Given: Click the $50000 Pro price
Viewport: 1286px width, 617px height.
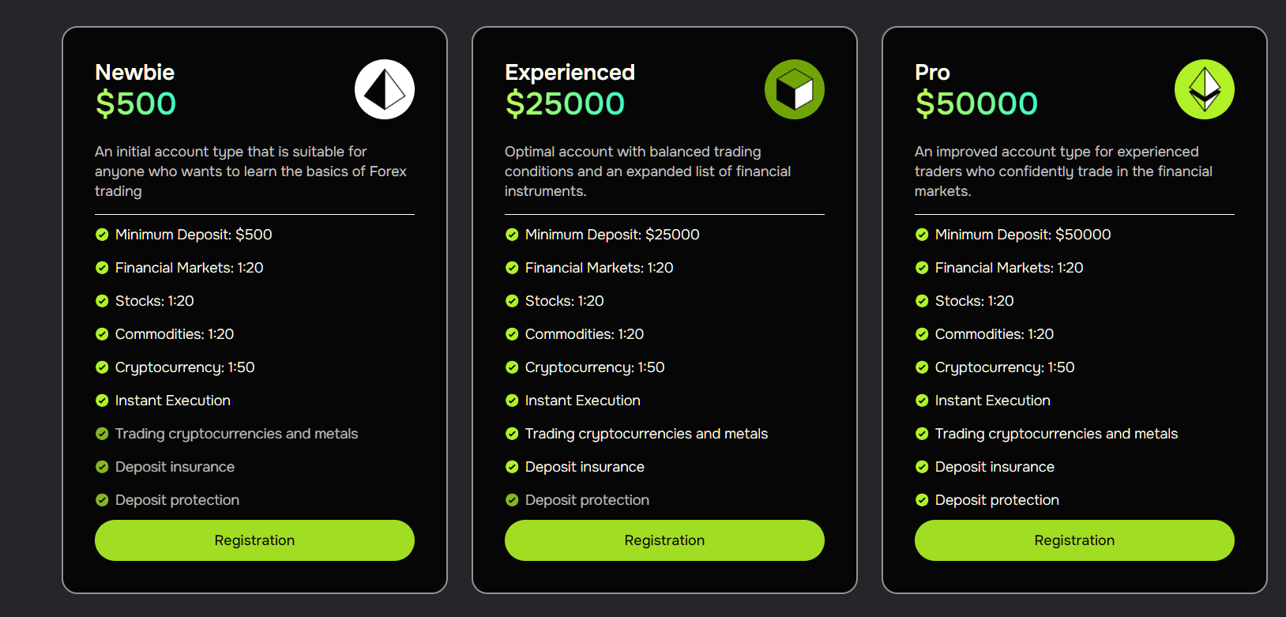Looking at the screenshot, I should point(976,103).
